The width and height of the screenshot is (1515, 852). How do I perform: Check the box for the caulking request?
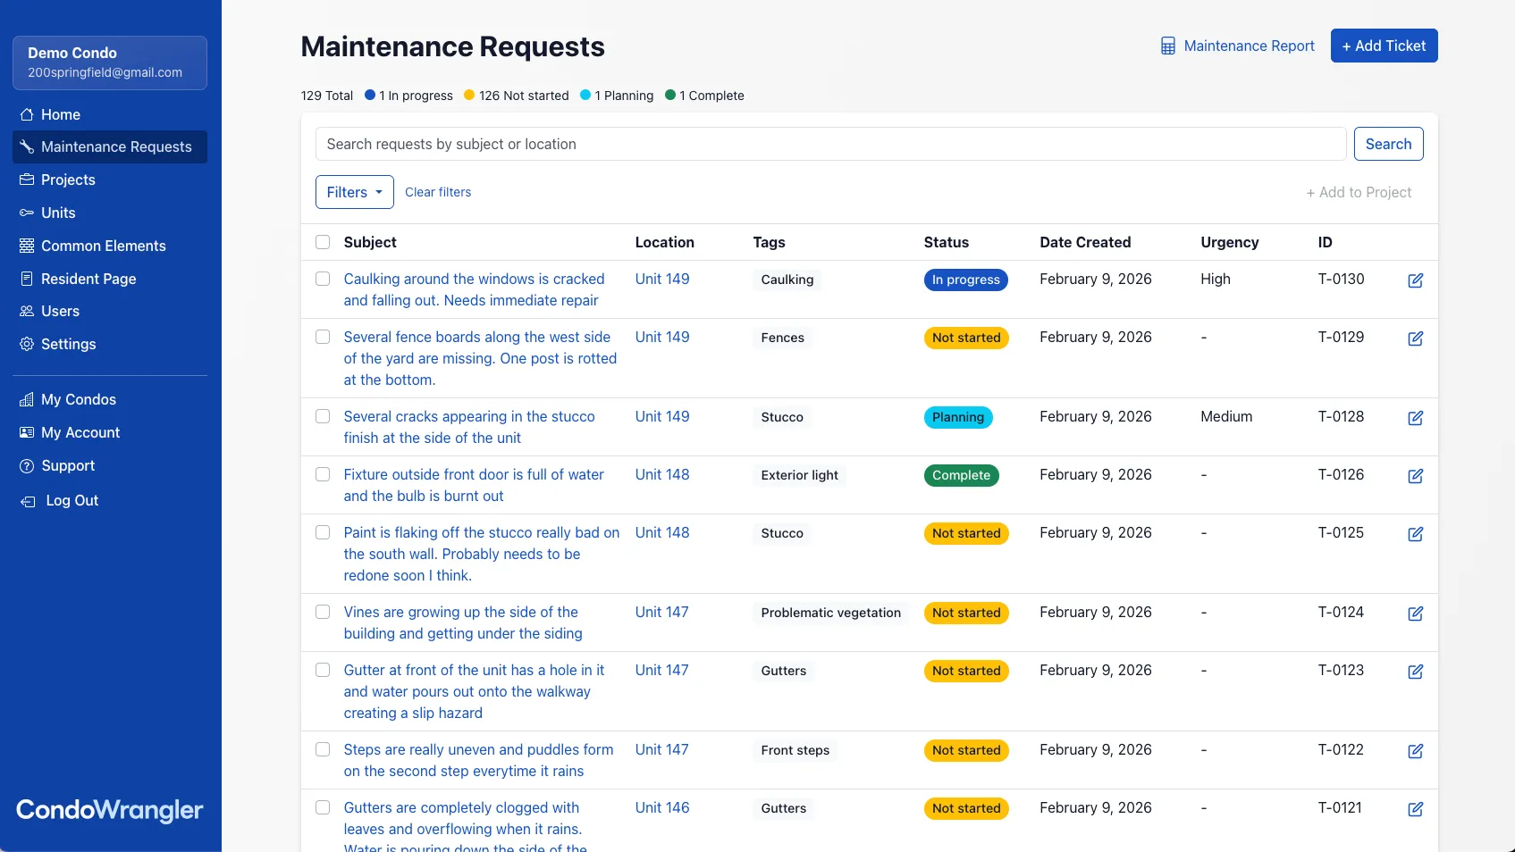point(323,279)
